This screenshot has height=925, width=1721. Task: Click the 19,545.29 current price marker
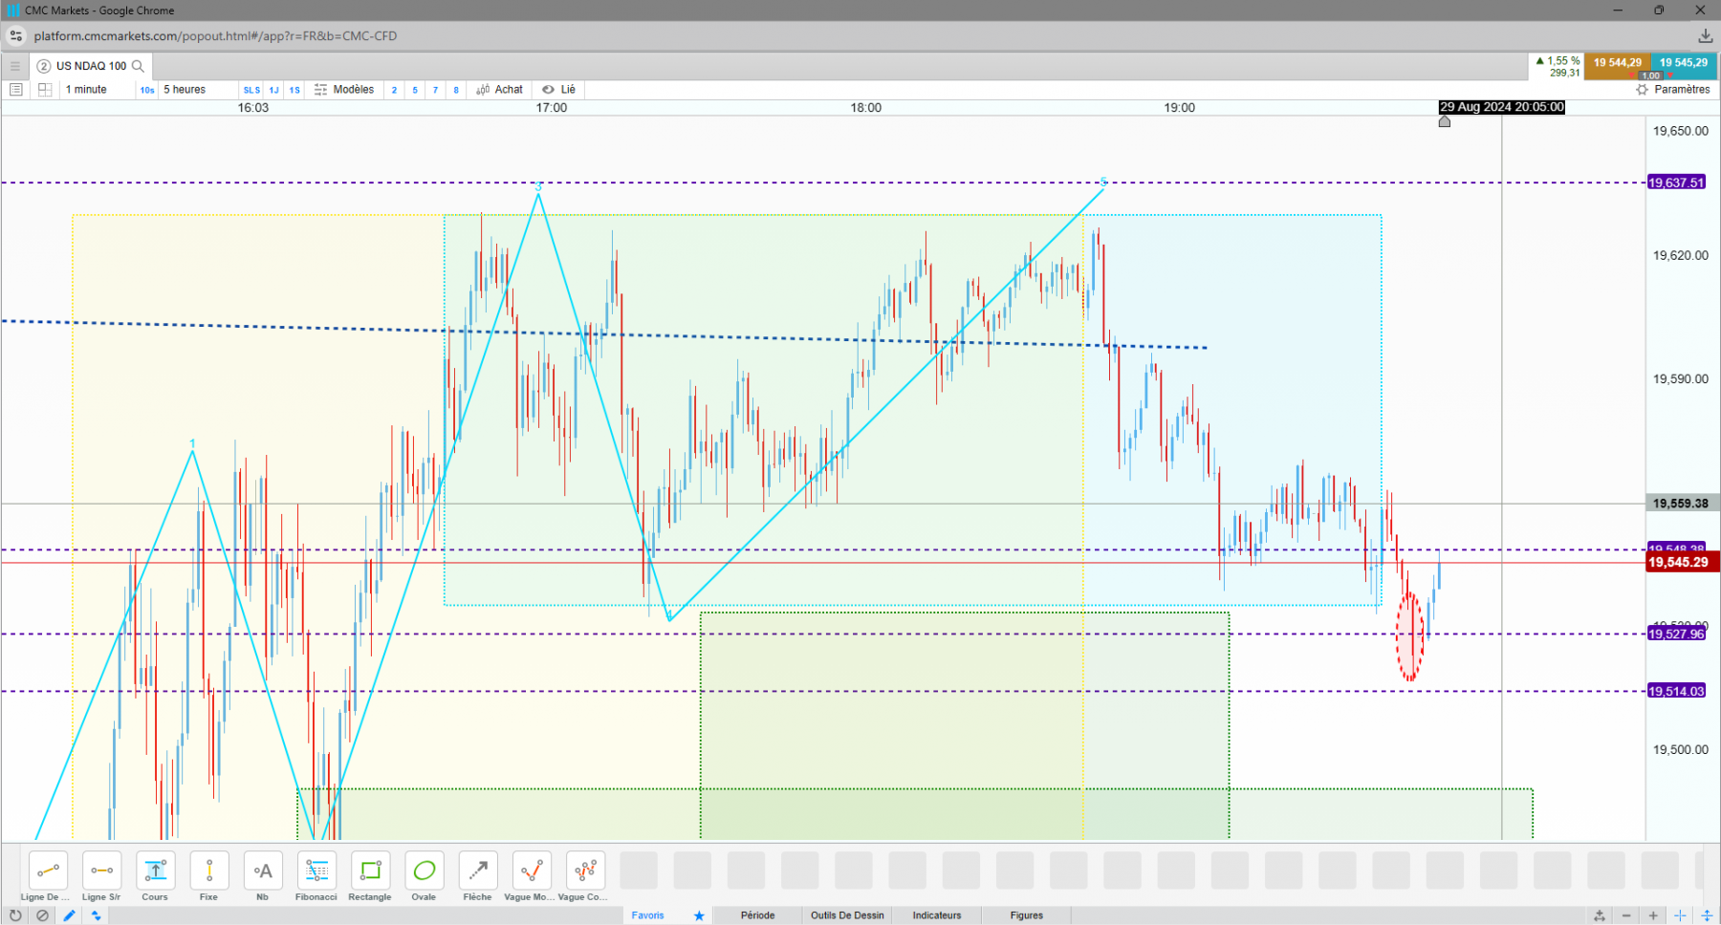(1679, 562)
